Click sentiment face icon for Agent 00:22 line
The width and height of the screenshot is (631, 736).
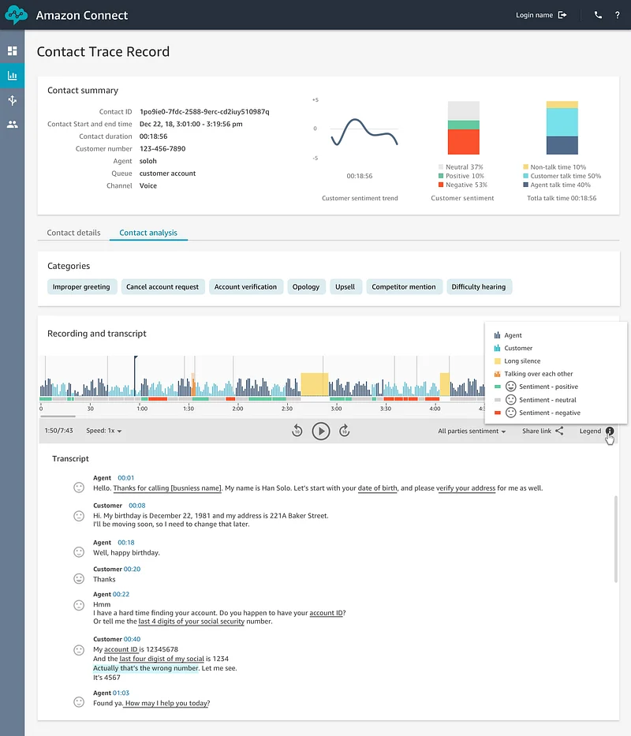tap(79, 605)
